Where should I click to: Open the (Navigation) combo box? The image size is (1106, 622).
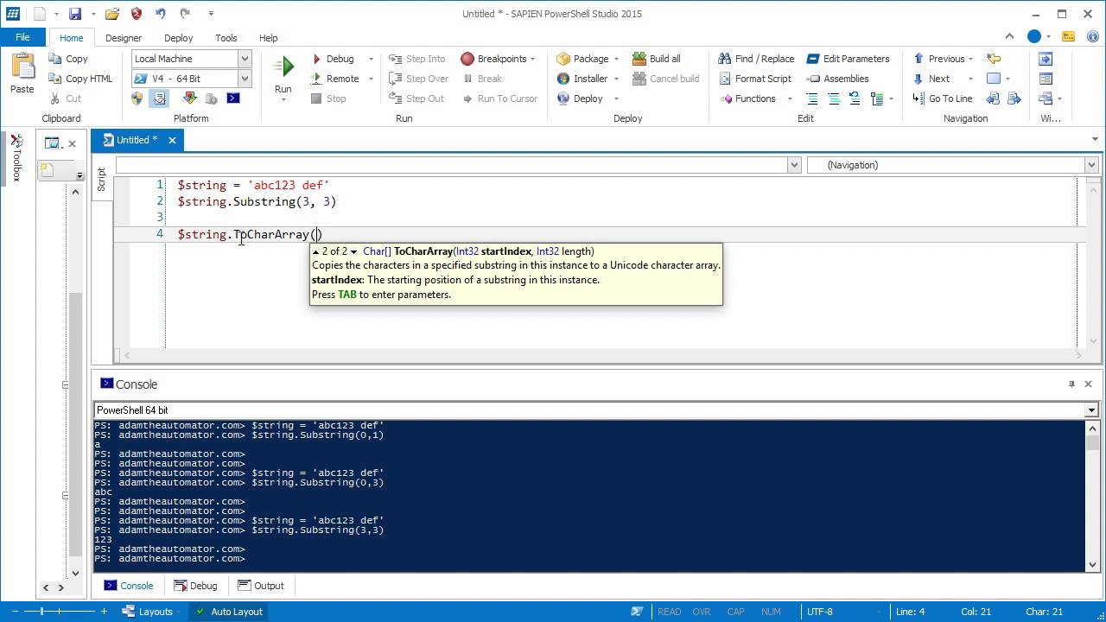952,165
